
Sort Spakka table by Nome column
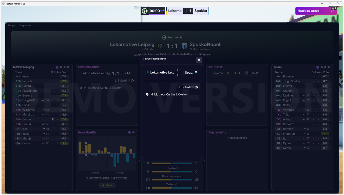[x=279, y=72]
